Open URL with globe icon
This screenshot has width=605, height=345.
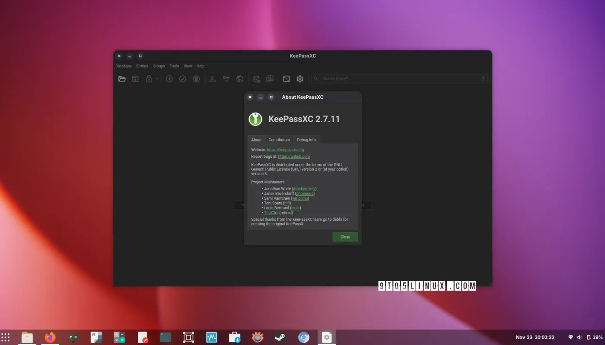240,79
